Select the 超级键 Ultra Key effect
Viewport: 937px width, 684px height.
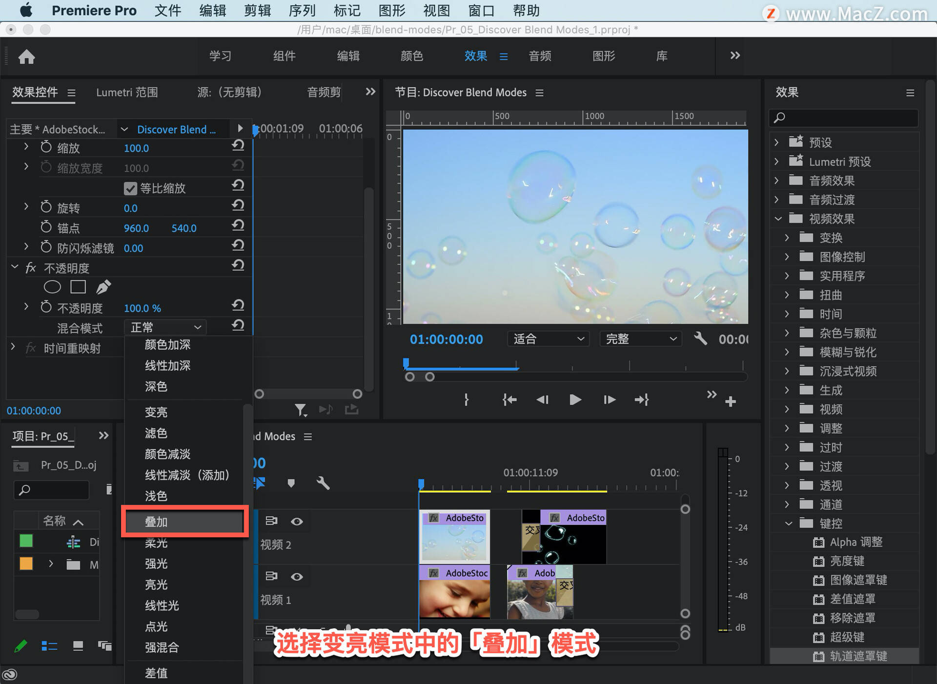(x=847, y=637)
